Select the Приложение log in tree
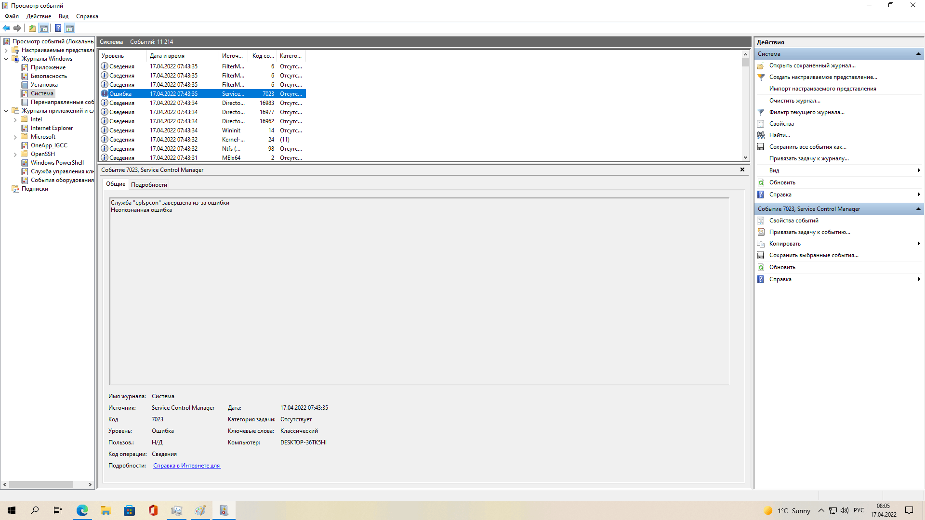Screen dimensions: 925x520 (x=48, y=67)
